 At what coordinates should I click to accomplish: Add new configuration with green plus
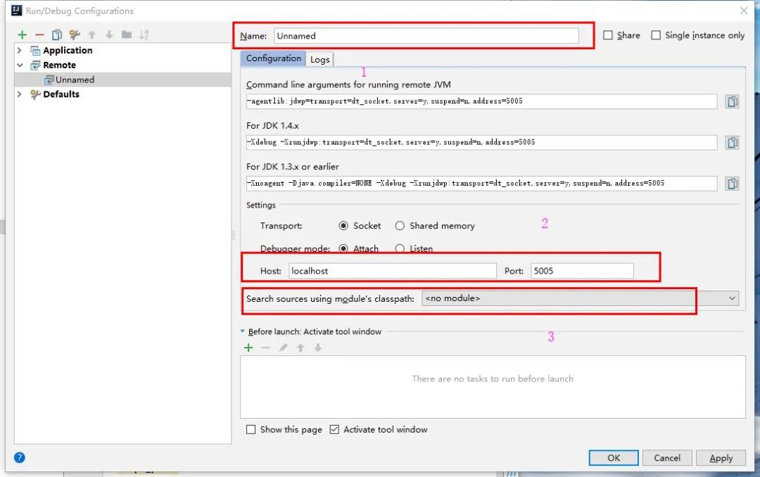[23, 35]
